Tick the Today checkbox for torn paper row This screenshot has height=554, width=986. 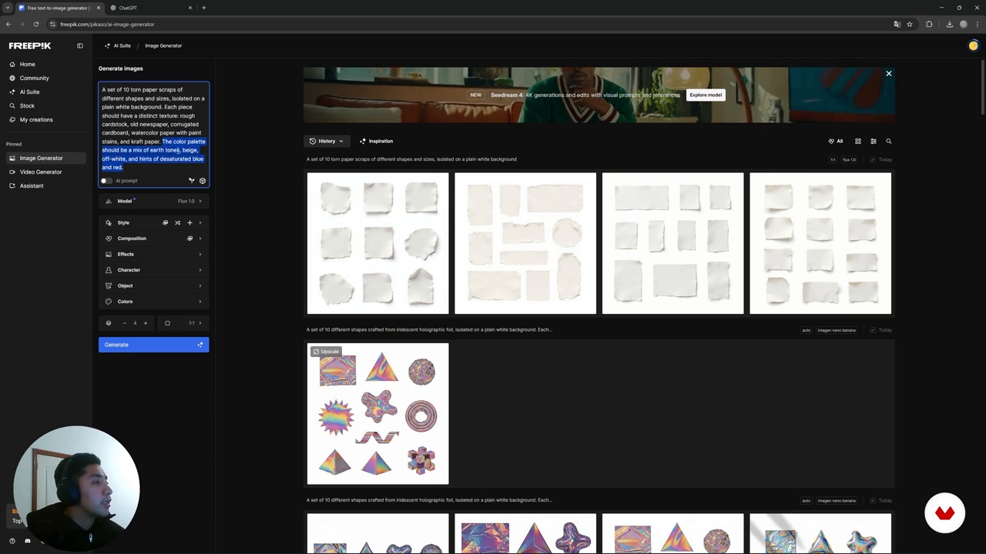pos(873,160)
